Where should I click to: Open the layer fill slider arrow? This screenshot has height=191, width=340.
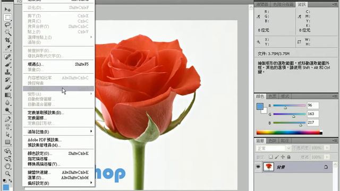click(x=327, y=157)
